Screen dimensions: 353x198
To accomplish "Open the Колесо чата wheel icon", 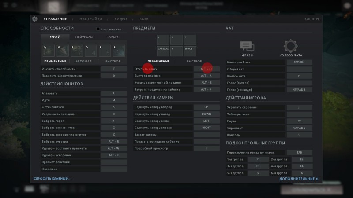I will point(291,47).
